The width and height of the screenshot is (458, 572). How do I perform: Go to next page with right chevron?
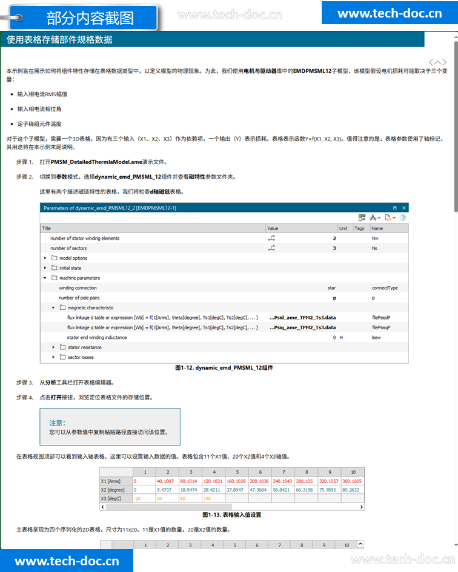tap(444, 62)
